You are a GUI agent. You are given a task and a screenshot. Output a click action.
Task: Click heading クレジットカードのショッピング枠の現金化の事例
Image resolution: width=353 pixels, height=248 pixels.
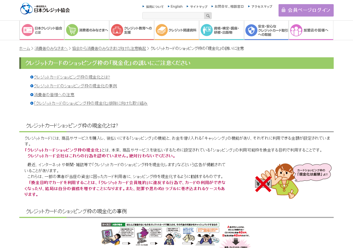[x=76, y=211]
